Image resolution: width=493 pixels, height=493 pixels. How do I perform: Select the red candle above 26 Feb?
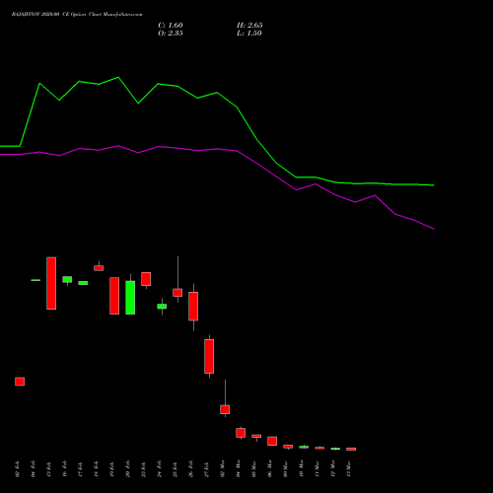point(193,306)
